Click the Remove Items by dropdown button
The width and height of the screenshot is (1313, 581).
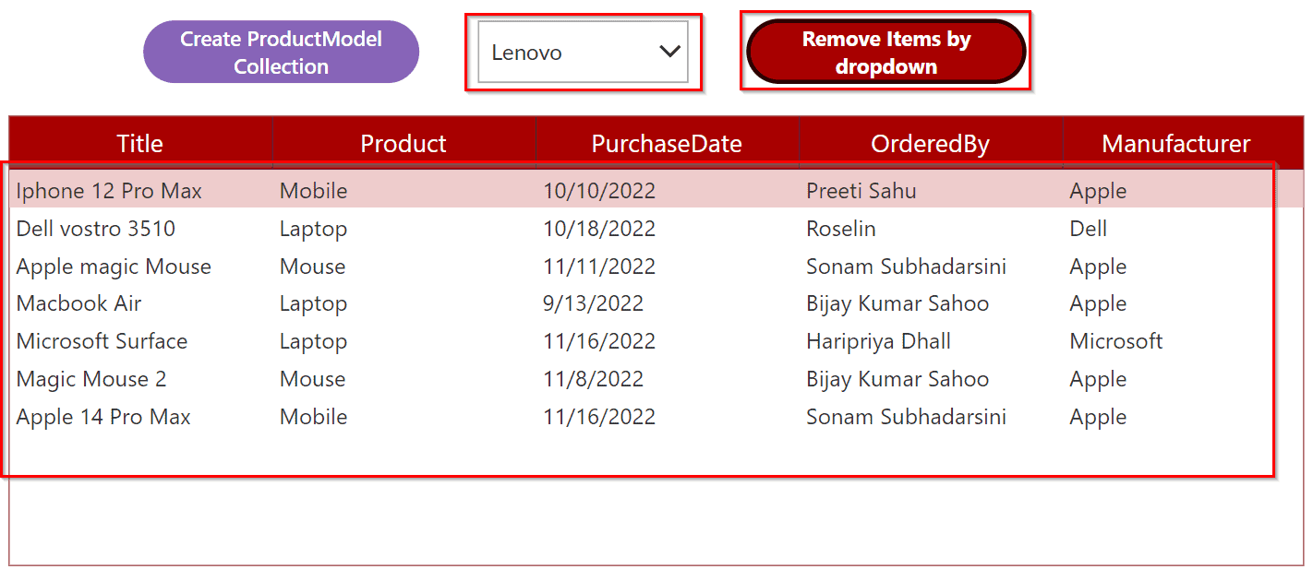885,53
